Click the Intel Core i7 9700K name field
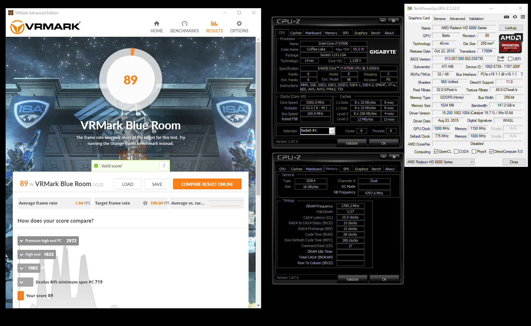Viewport: 531px width, 326px height. [334, 43]
